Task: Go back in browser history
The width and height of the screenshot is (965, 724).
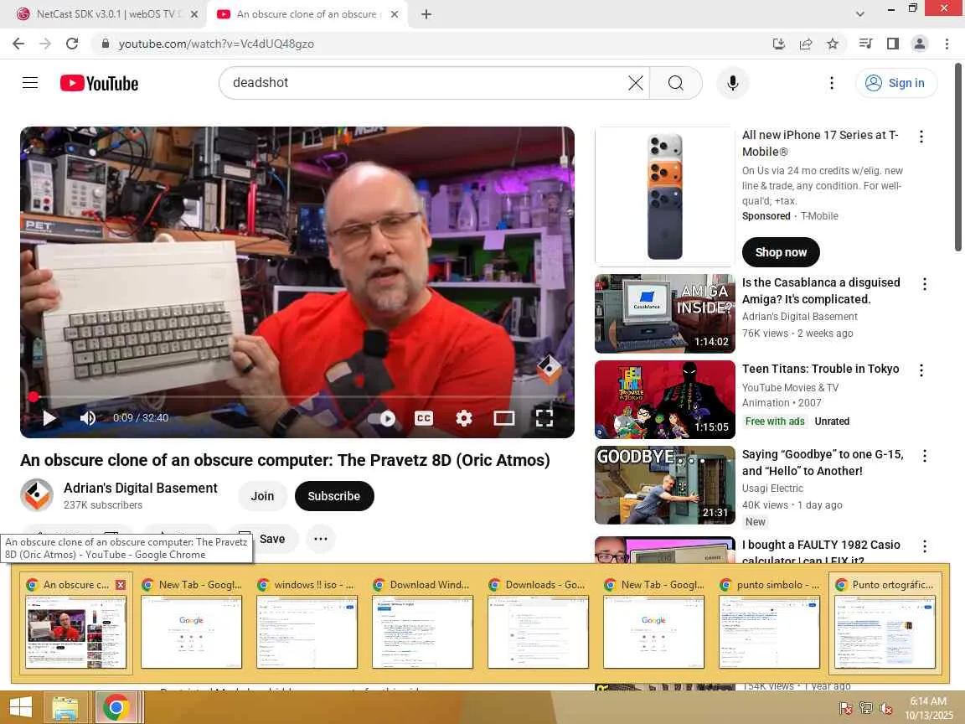Action: click(x=18, y=44)
